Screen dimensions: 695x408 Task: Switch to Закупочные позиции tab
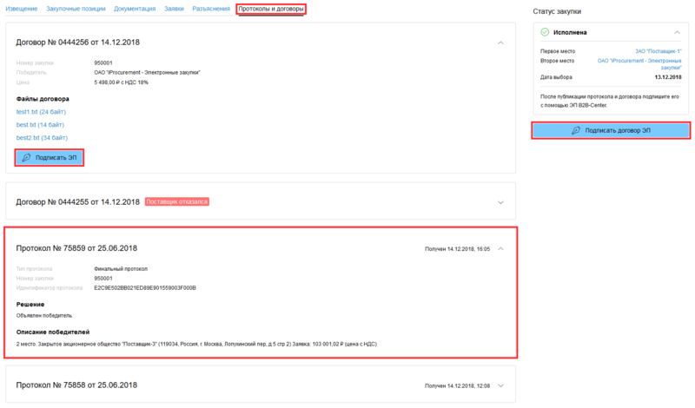[x=76, y=9]
